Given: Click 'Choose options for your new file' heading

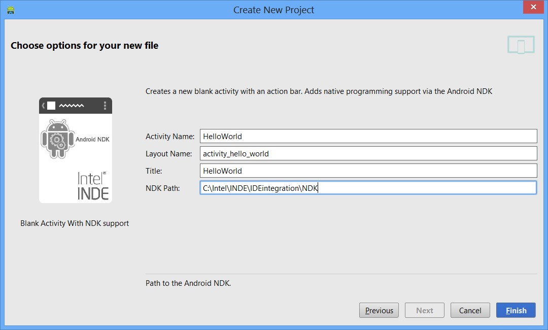Looking at the screenshot, I should coord(84,46).
